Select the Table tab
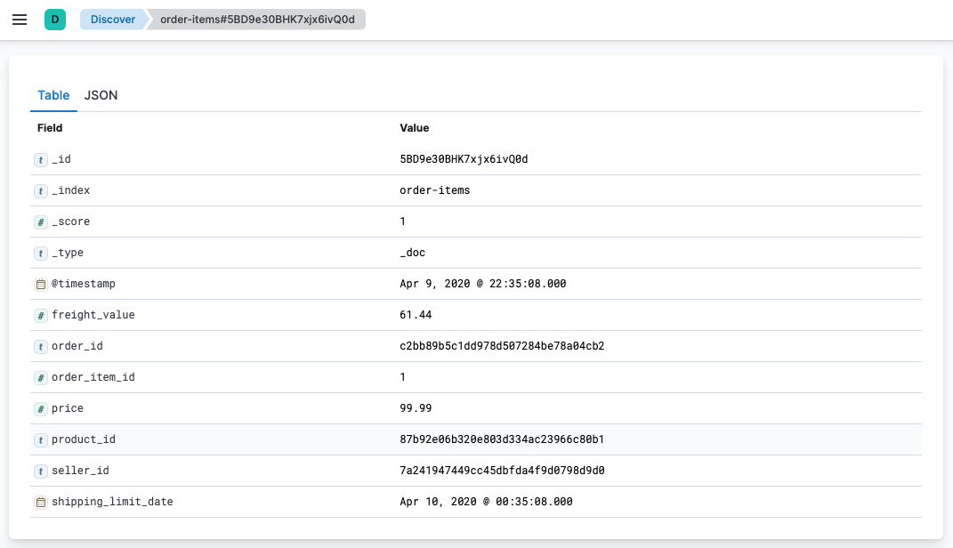 coord(53,95)
